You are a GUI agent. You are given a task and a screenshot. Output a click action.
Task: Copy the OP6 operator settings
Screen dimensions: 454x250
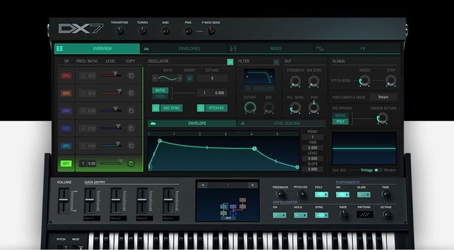pyautogui.click(x=131, y=76)
